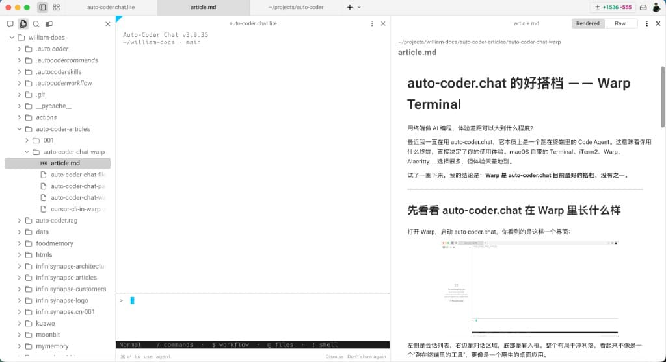Click the Normal mode indicator in status bar
The width and height of the screenshot is (666, 362).
click(130, 345)
